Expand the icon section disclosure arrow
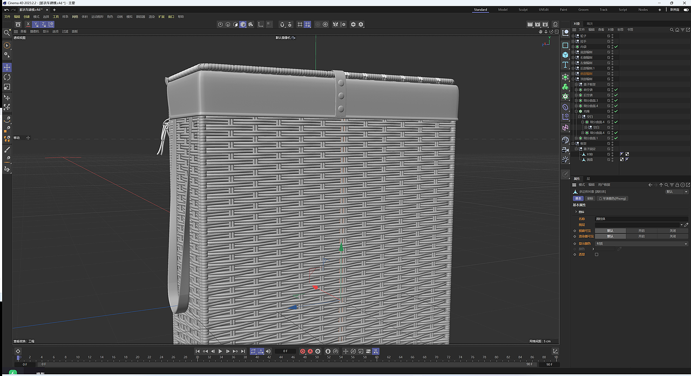The height and width of the screenshot is (376, 691). [576, 212]
